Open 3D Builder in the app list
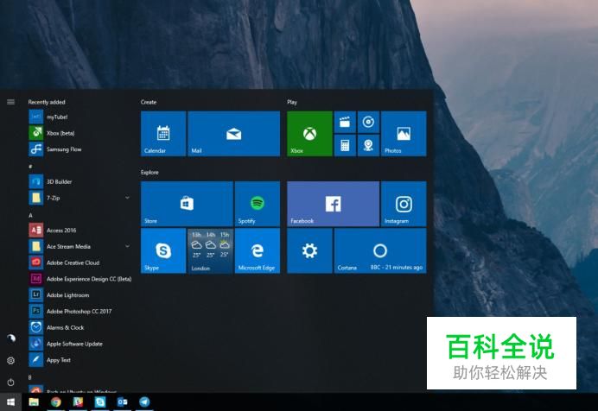The height and width of the screenshot is (411, 598). point(80,181)
